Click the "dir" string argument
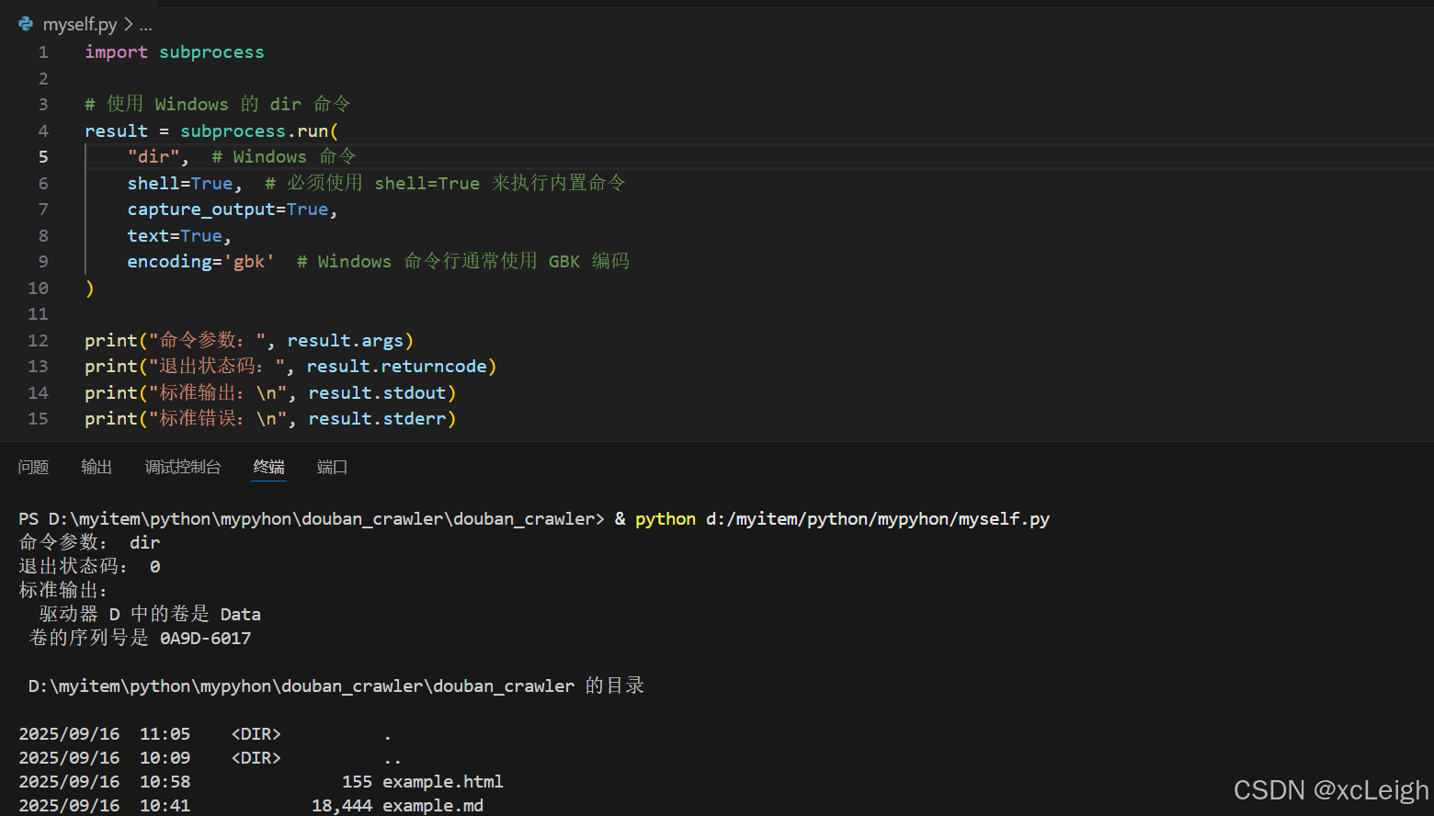The height and width of the screenshot is (816, 1434). pyautogui.click(x=154, y=157)
